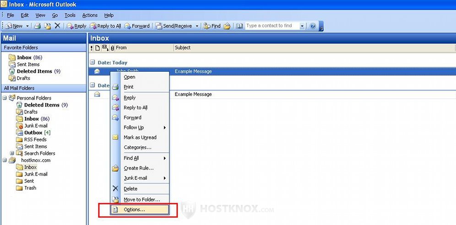
Task: Open the Actions menu
Action: [90, 16]
